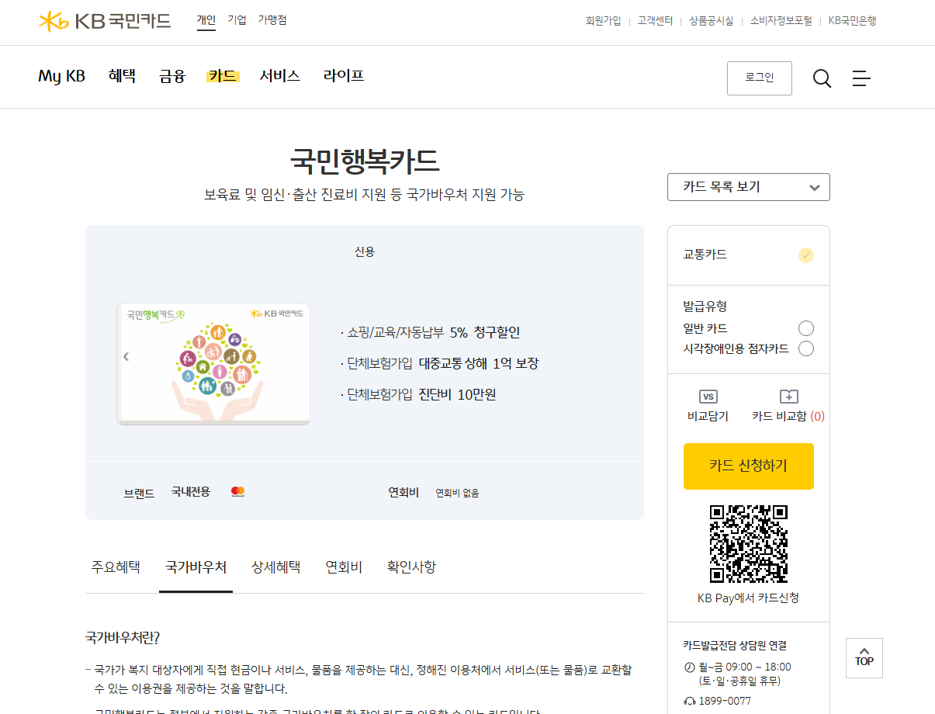Click the 대중교통상해 1억 보장 benefit text
935x714 pixels.
click(x=479, y=363)
